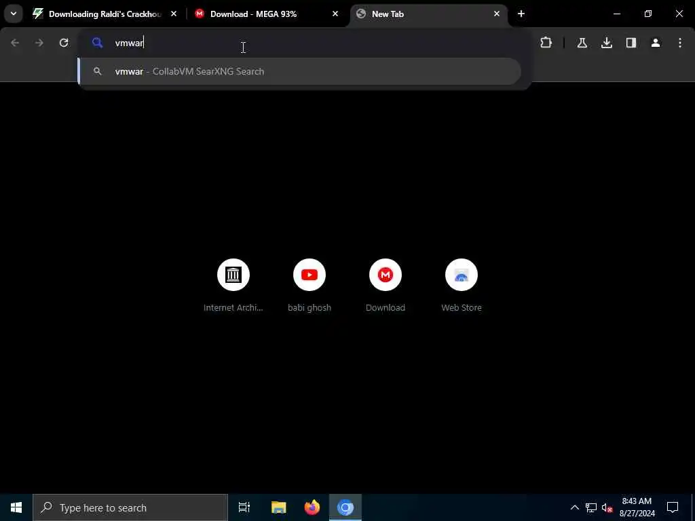This screenshot has width=695, height=521.
Task: Click the taskbar search box
Action: (130, 507)
